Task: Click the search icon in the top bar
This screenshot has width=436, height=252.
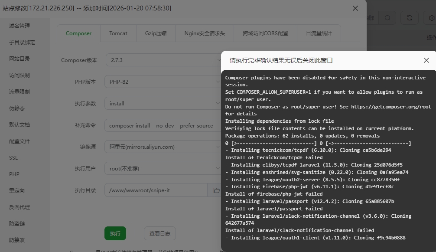Action: [x=388, y=18]
